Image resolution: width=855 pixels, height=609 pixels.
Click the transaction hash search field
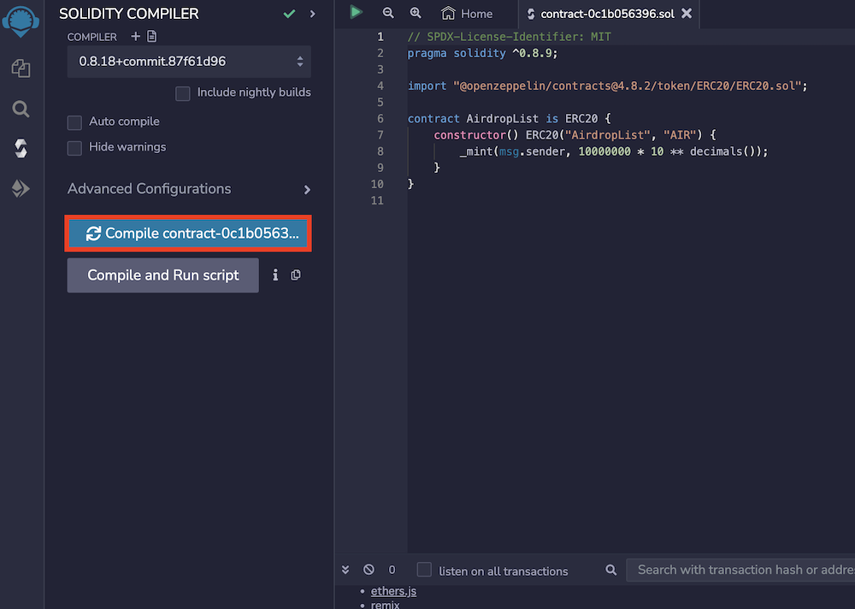(740, 570)
